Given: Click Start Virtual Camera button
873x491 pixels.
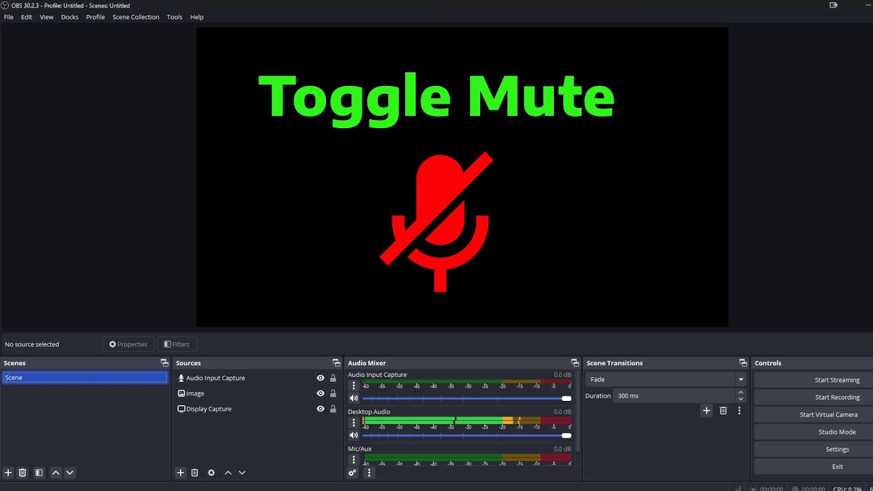Looking at the screenshot, I should coord(813,415).
